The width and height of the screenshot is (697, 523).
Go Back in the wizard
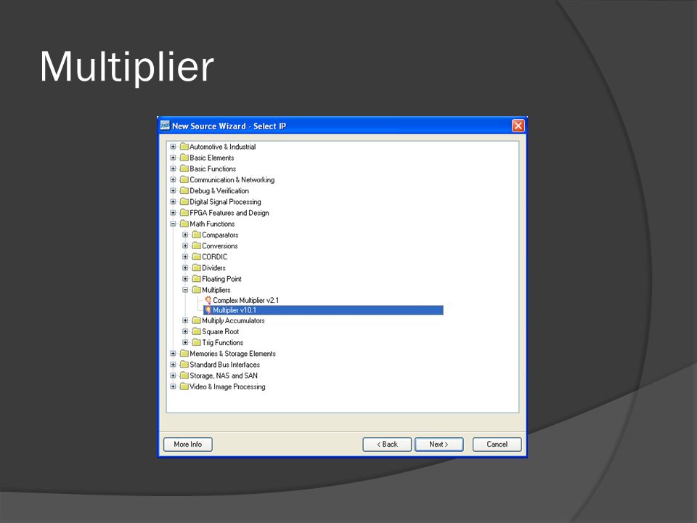click(x=387, y=445)
